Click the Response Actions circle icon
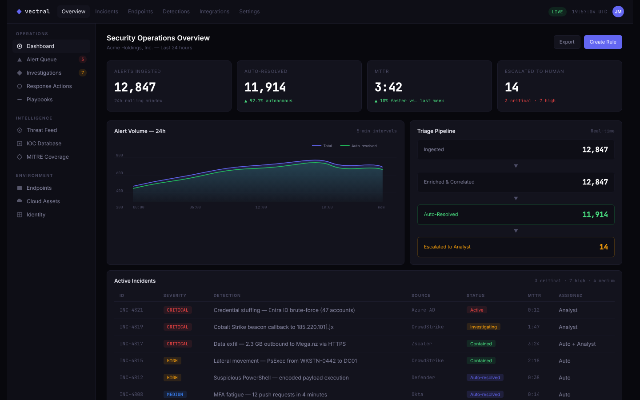 20,86
